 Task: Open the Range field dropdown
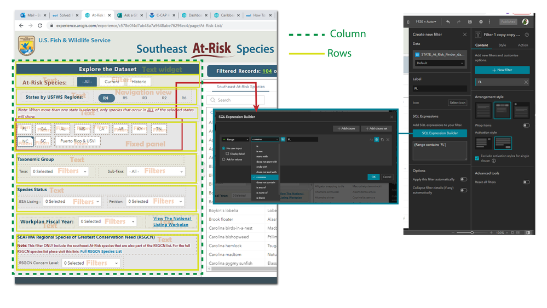[235, 139]
